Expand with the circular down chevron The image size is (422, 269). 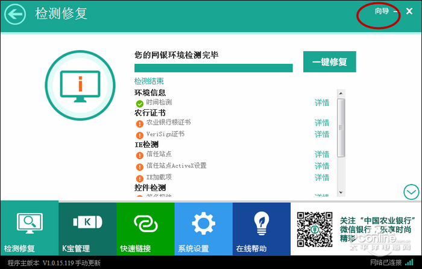click(x=411, y=192)
